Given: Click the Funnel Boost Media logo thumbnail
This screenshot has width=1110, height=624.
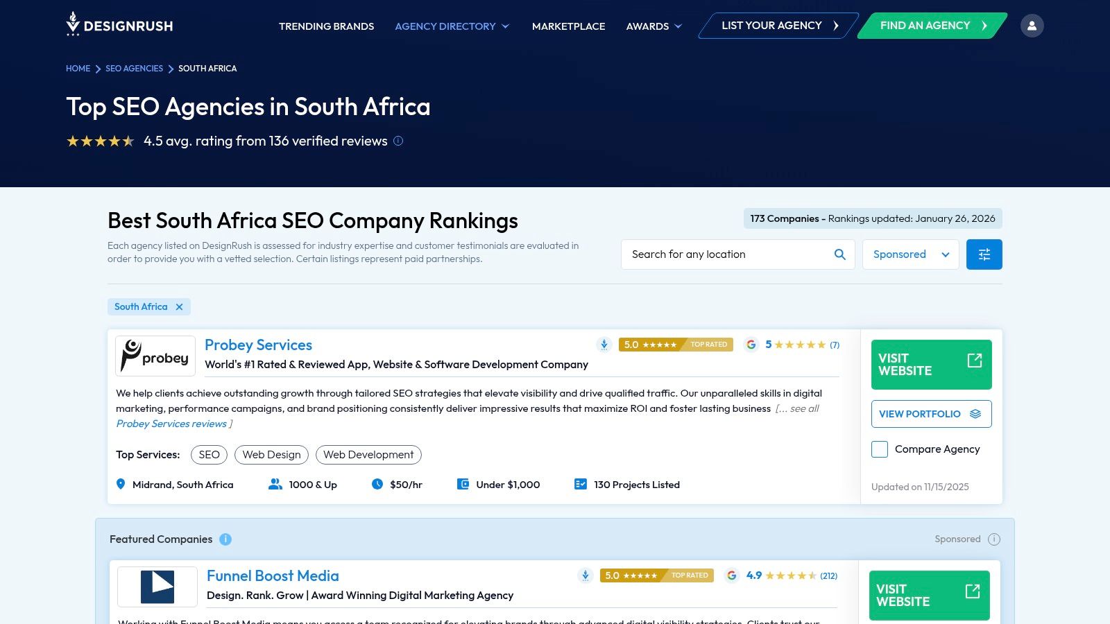Looking at the screenshot, I should [x=157, y=587].
